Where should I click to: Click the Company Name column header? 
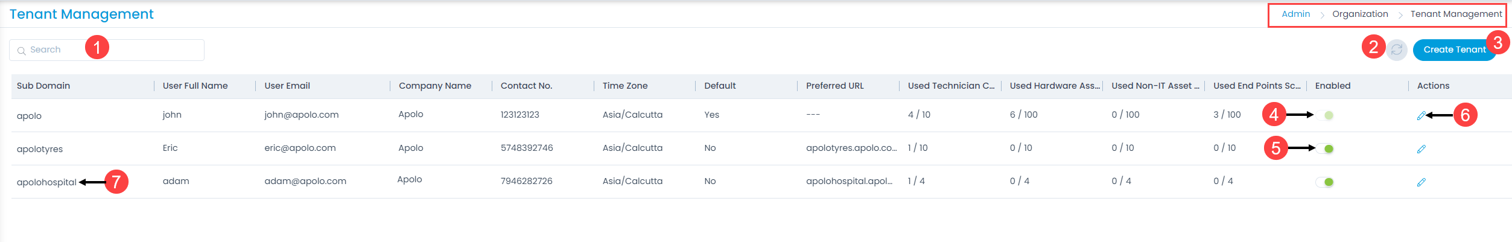[435, 86]
